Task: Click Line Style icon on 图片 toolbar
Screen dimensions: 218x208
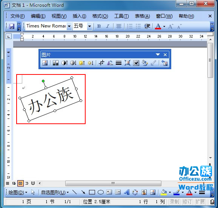Action: pyautogui.click(x=118, y=63)
